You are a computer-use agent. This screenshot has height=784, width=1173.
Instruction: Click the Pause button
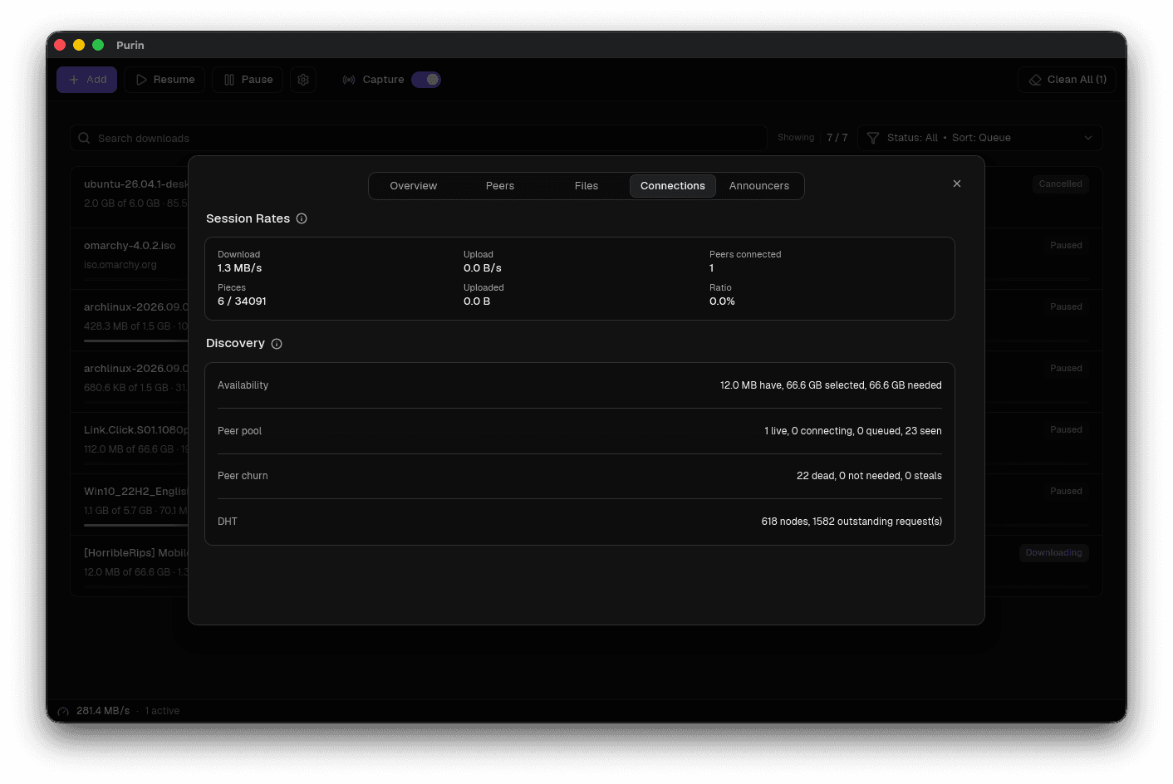tap(248, 80)
